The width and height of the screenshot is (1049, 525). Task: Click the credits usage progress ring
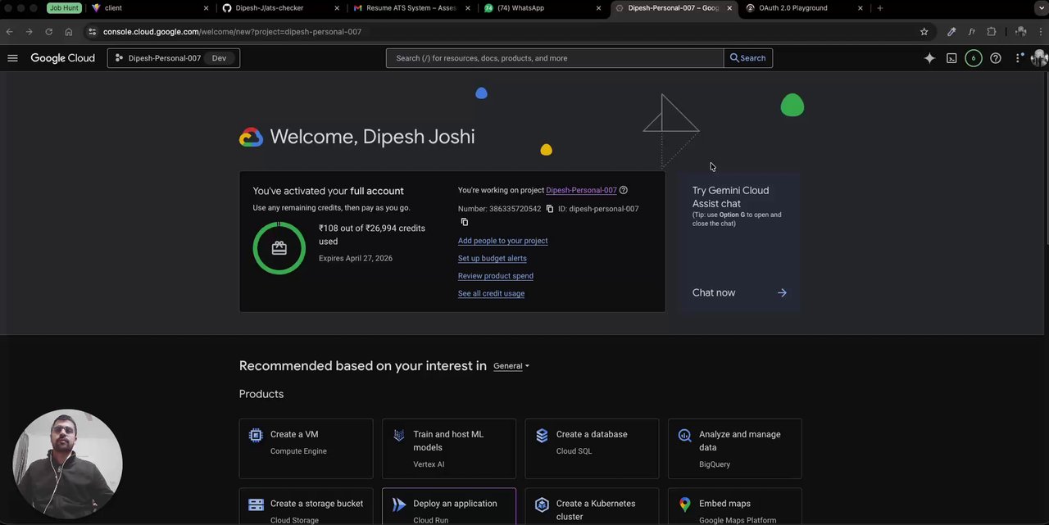(x=279, y=247)
